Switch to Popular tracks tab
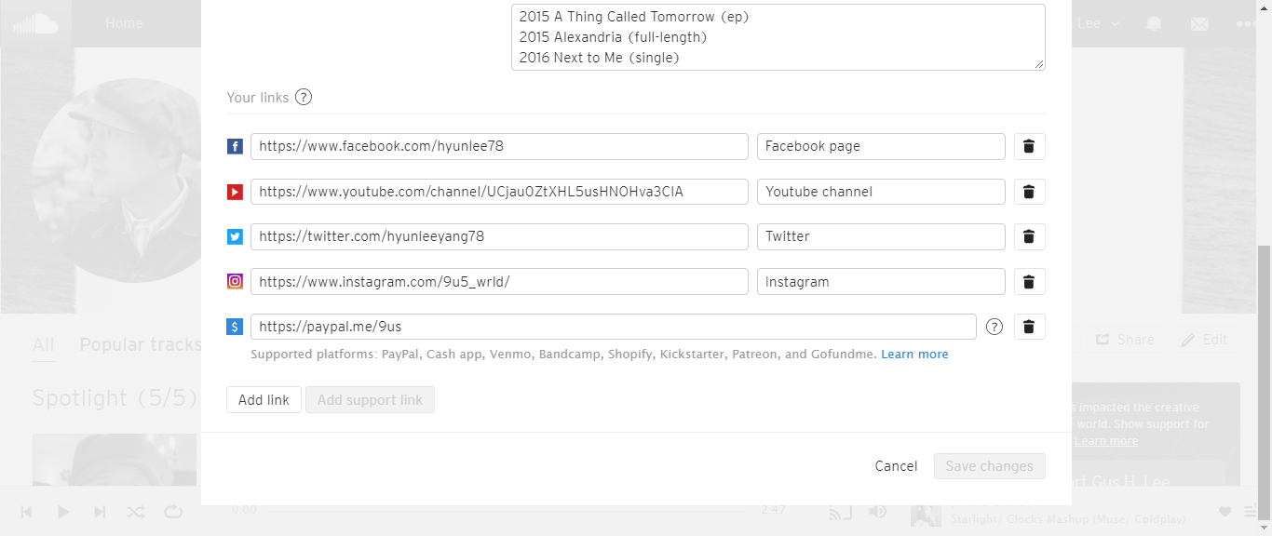The image size is (1272, 536). (x=140, y=344)
